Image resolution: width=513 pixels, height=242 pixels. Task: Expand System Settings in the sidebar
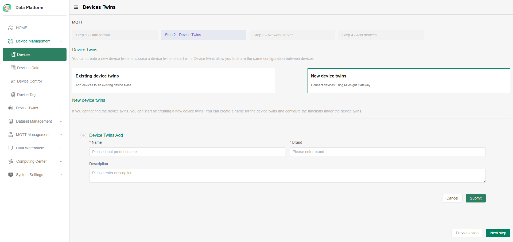click(61, 175)
